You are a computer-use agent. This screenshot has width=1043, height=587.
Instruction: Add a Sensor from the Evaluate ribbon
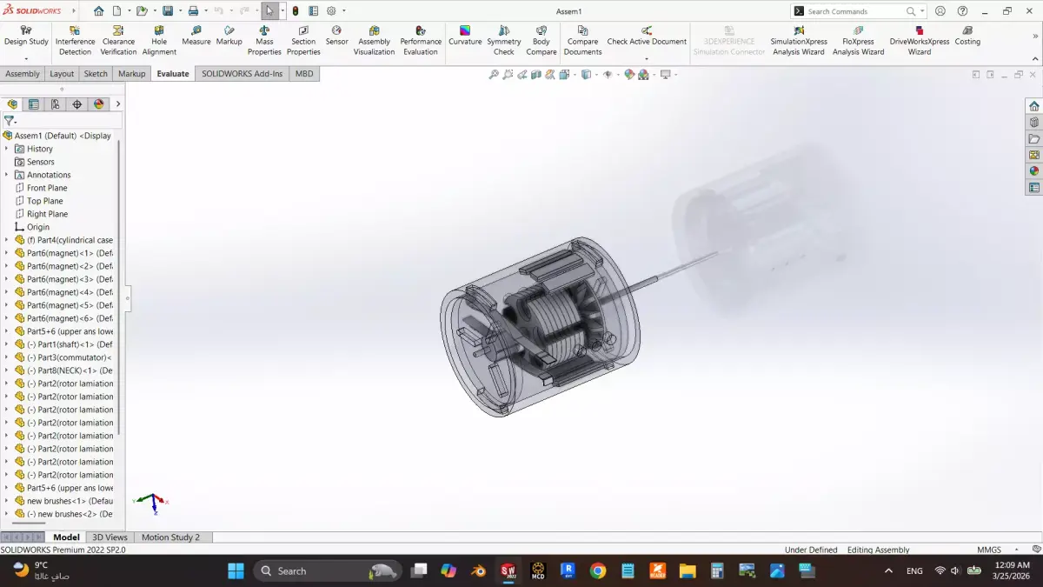pyautogui.click(x=337, y=36)
